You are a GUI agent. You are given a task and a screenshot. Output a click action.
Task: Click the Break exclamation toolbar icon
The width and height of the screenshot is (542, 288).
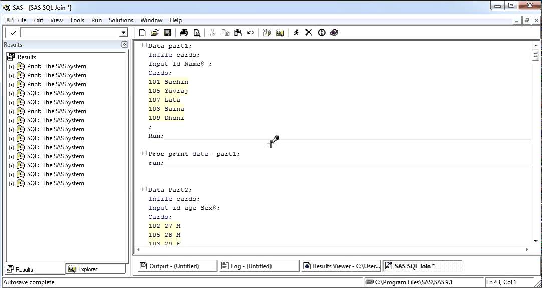coord(322,33)
